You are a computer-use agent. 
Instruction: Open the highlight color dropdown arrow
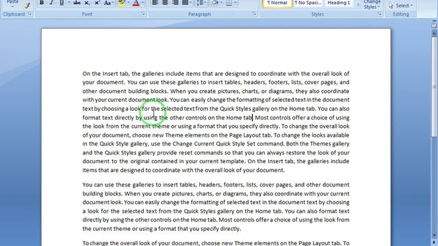[x=129, y=3]
